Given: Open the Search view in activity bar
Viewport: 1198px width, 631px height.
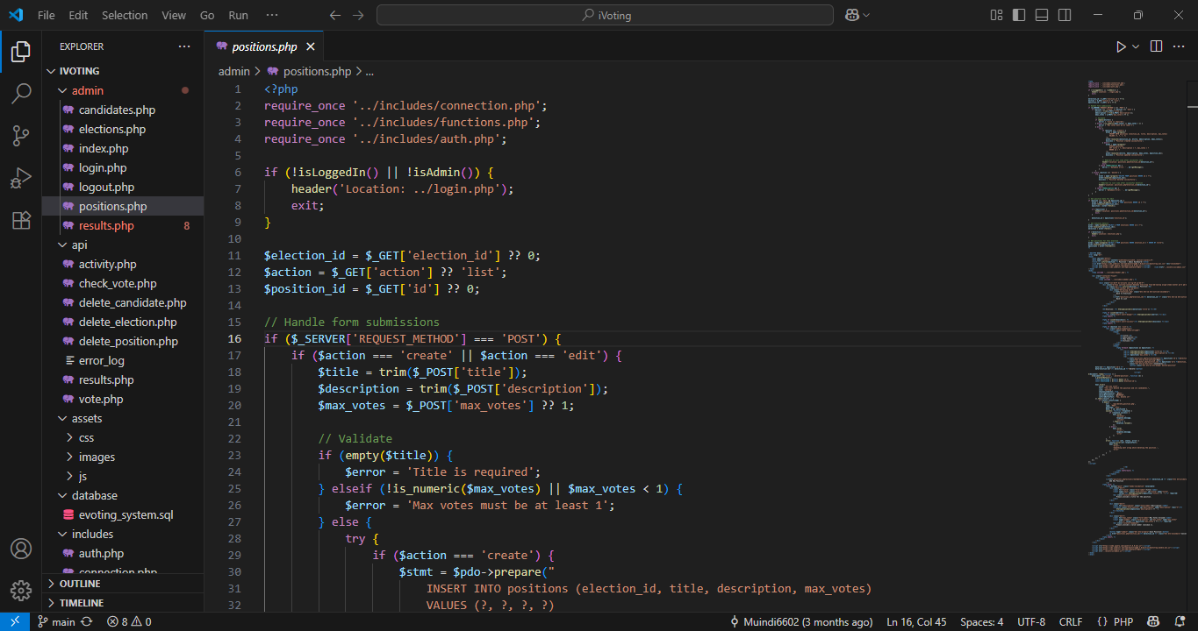Looking at the screenshot, I should coord(21,94).
